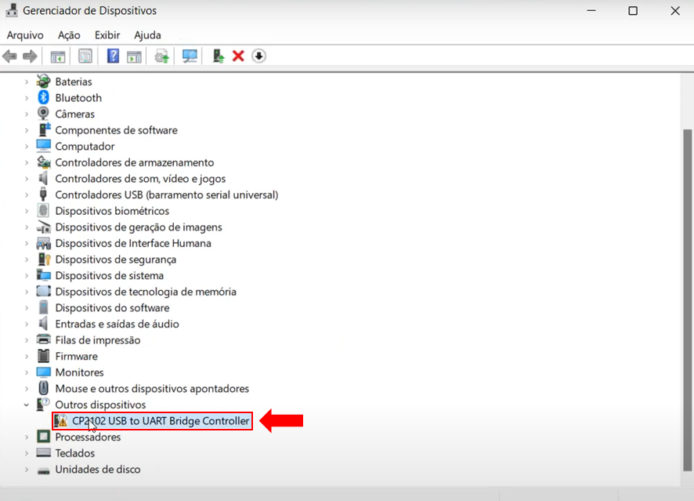Update device driver toolbar icon
The image size is (694, 501).
click(x=161, y=56)
